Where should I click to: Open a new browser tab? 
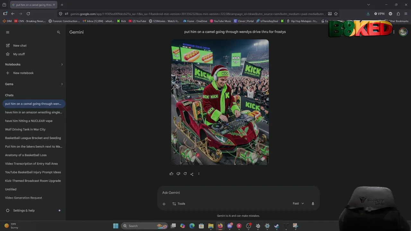(x=62, y=5)
